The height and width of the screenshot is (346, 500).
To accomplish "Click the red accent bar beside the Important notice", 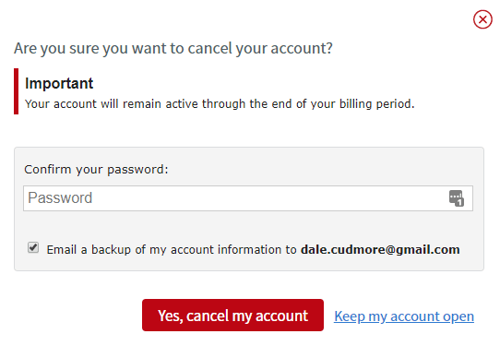I will coord(17,91).
